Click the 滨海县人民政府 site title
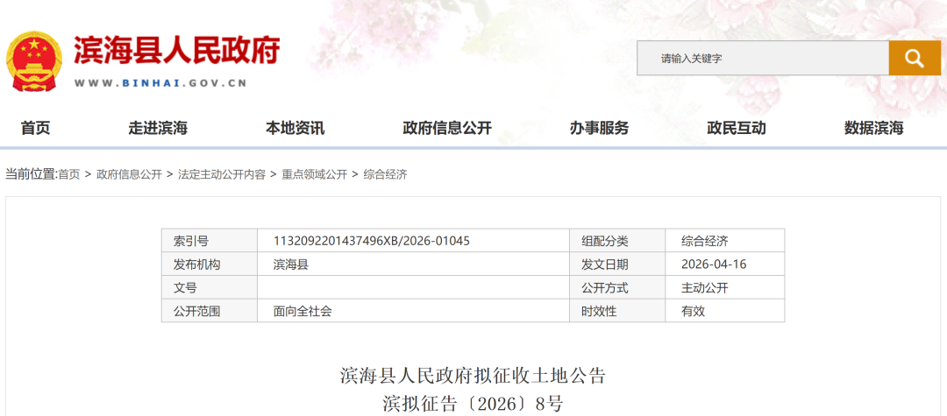947x416 pixels. (x=176, y=51)
